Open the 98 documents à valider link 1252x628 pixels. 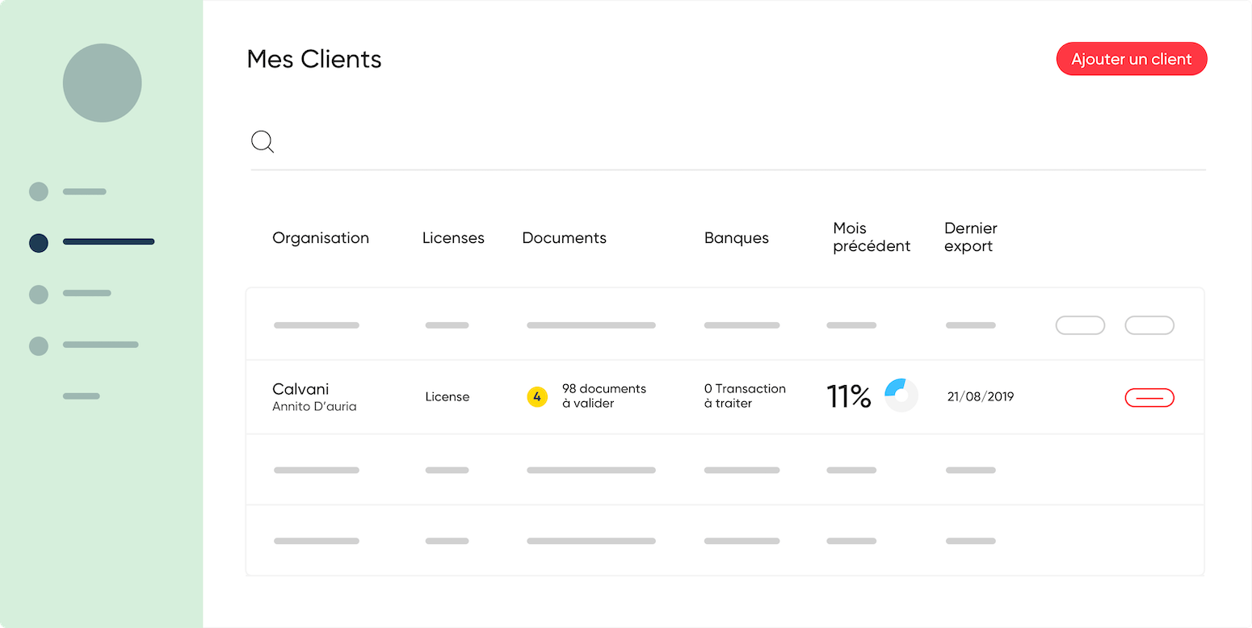coord(604,396)
